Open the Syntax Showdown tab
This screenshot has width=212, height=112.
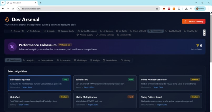tap(87, 31)
